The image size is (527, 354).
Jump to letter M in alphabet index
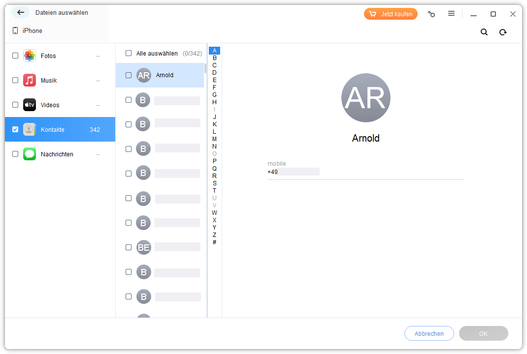pyautogui.click(x=214, y=139)
